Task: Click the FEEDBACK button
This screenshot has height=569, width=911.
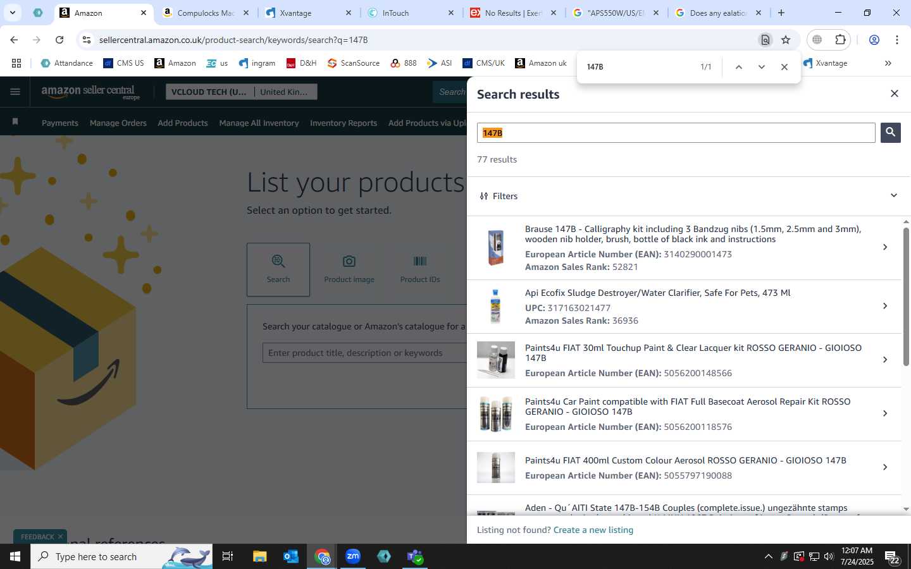Action: tap(37, 537)
